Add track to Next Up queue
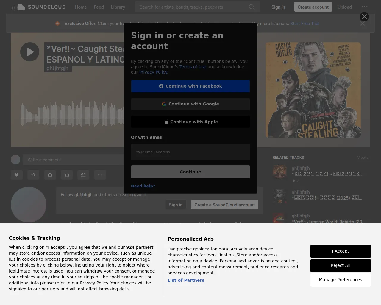This screenshot has height=305, width=381. (83, 175)
